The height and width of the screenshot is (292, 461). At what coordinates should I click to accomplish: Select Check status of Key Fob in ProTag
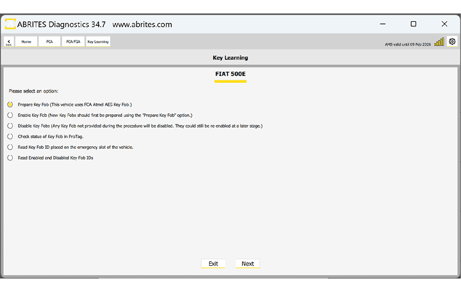(x=10, y=136)
